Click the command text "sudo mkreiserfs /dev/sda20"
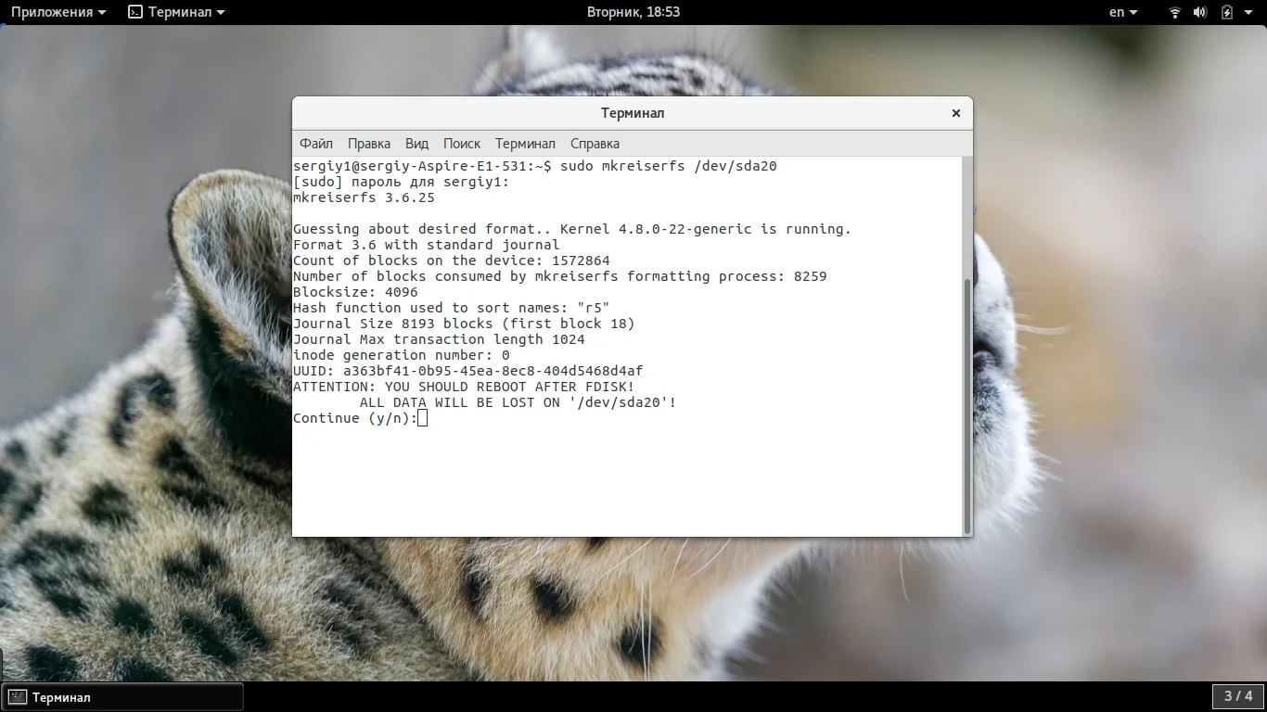1267x712 pixels. pos(668,166)
